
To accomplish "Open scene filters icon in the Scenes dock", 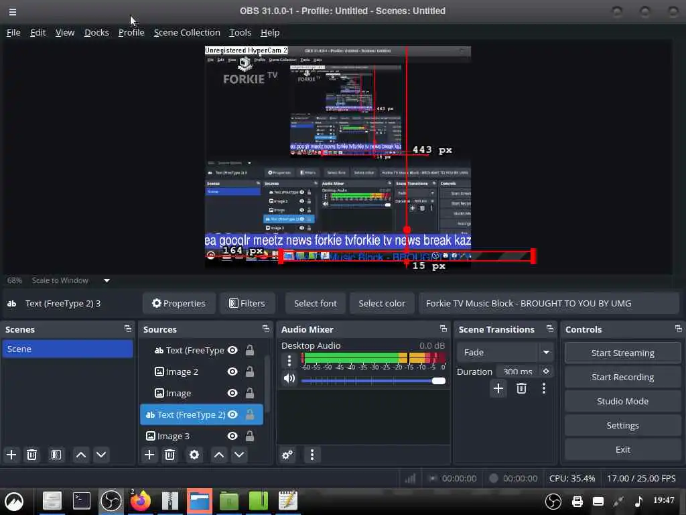I will pos(56,455).
